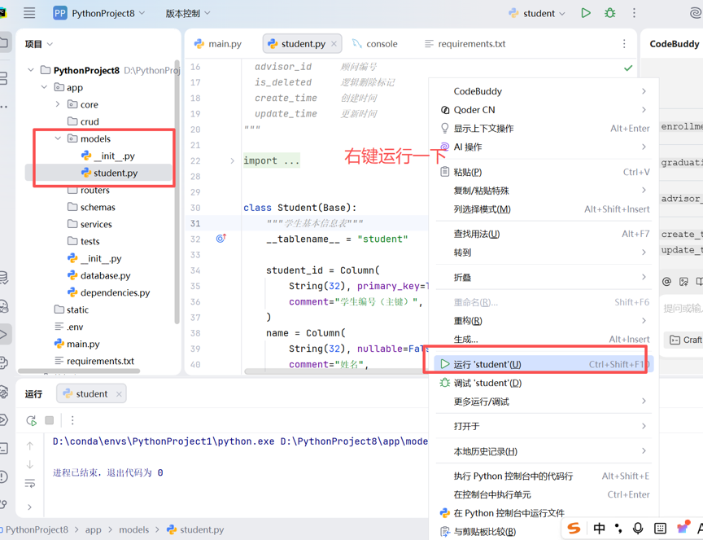Click models in the breadcrumb bar
Viewport: 703px width, 540px height.
pyautogui.click(x=133, y=529)
